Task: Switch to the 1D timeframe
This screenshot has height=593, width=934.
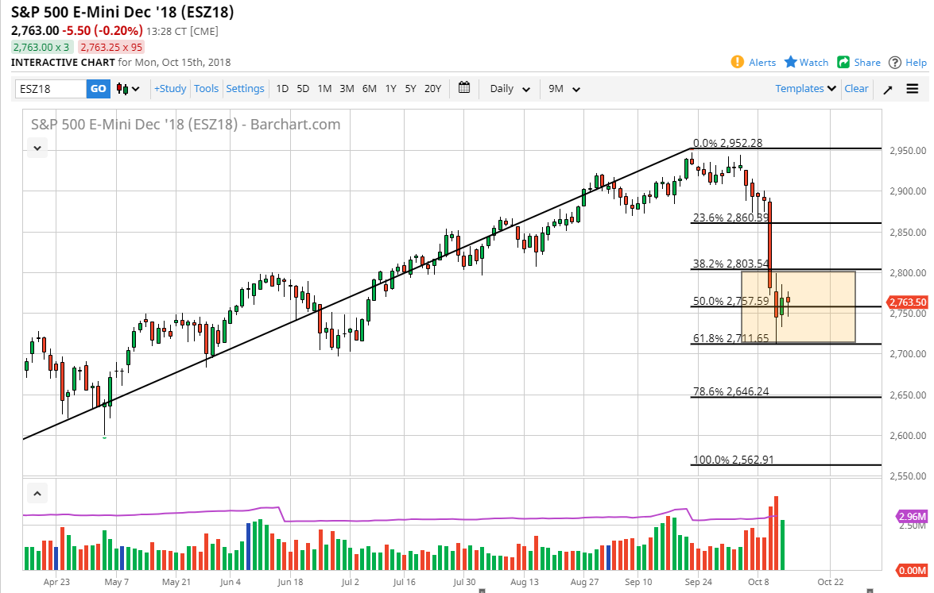Action: coord(282,89)
